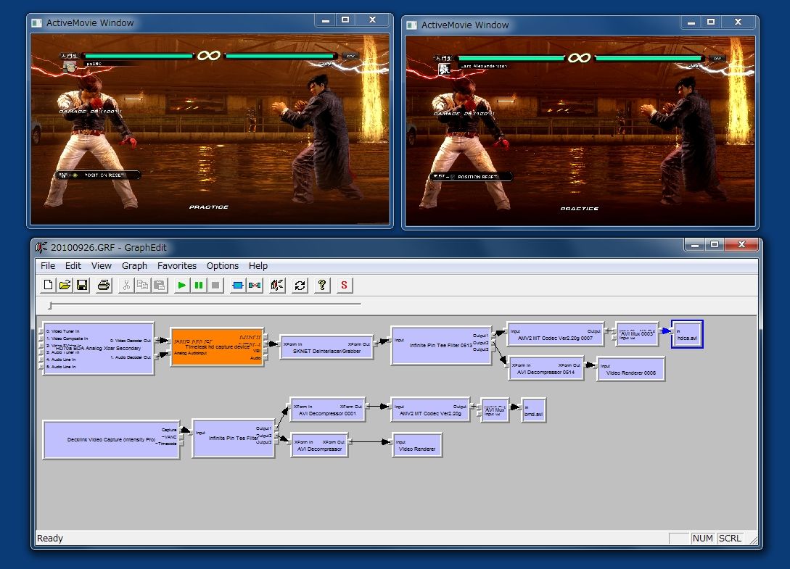Screen dimensions: 790x569
Task: Select the orange Timeleak hd capture device filter
Action: tap(217, 347)
